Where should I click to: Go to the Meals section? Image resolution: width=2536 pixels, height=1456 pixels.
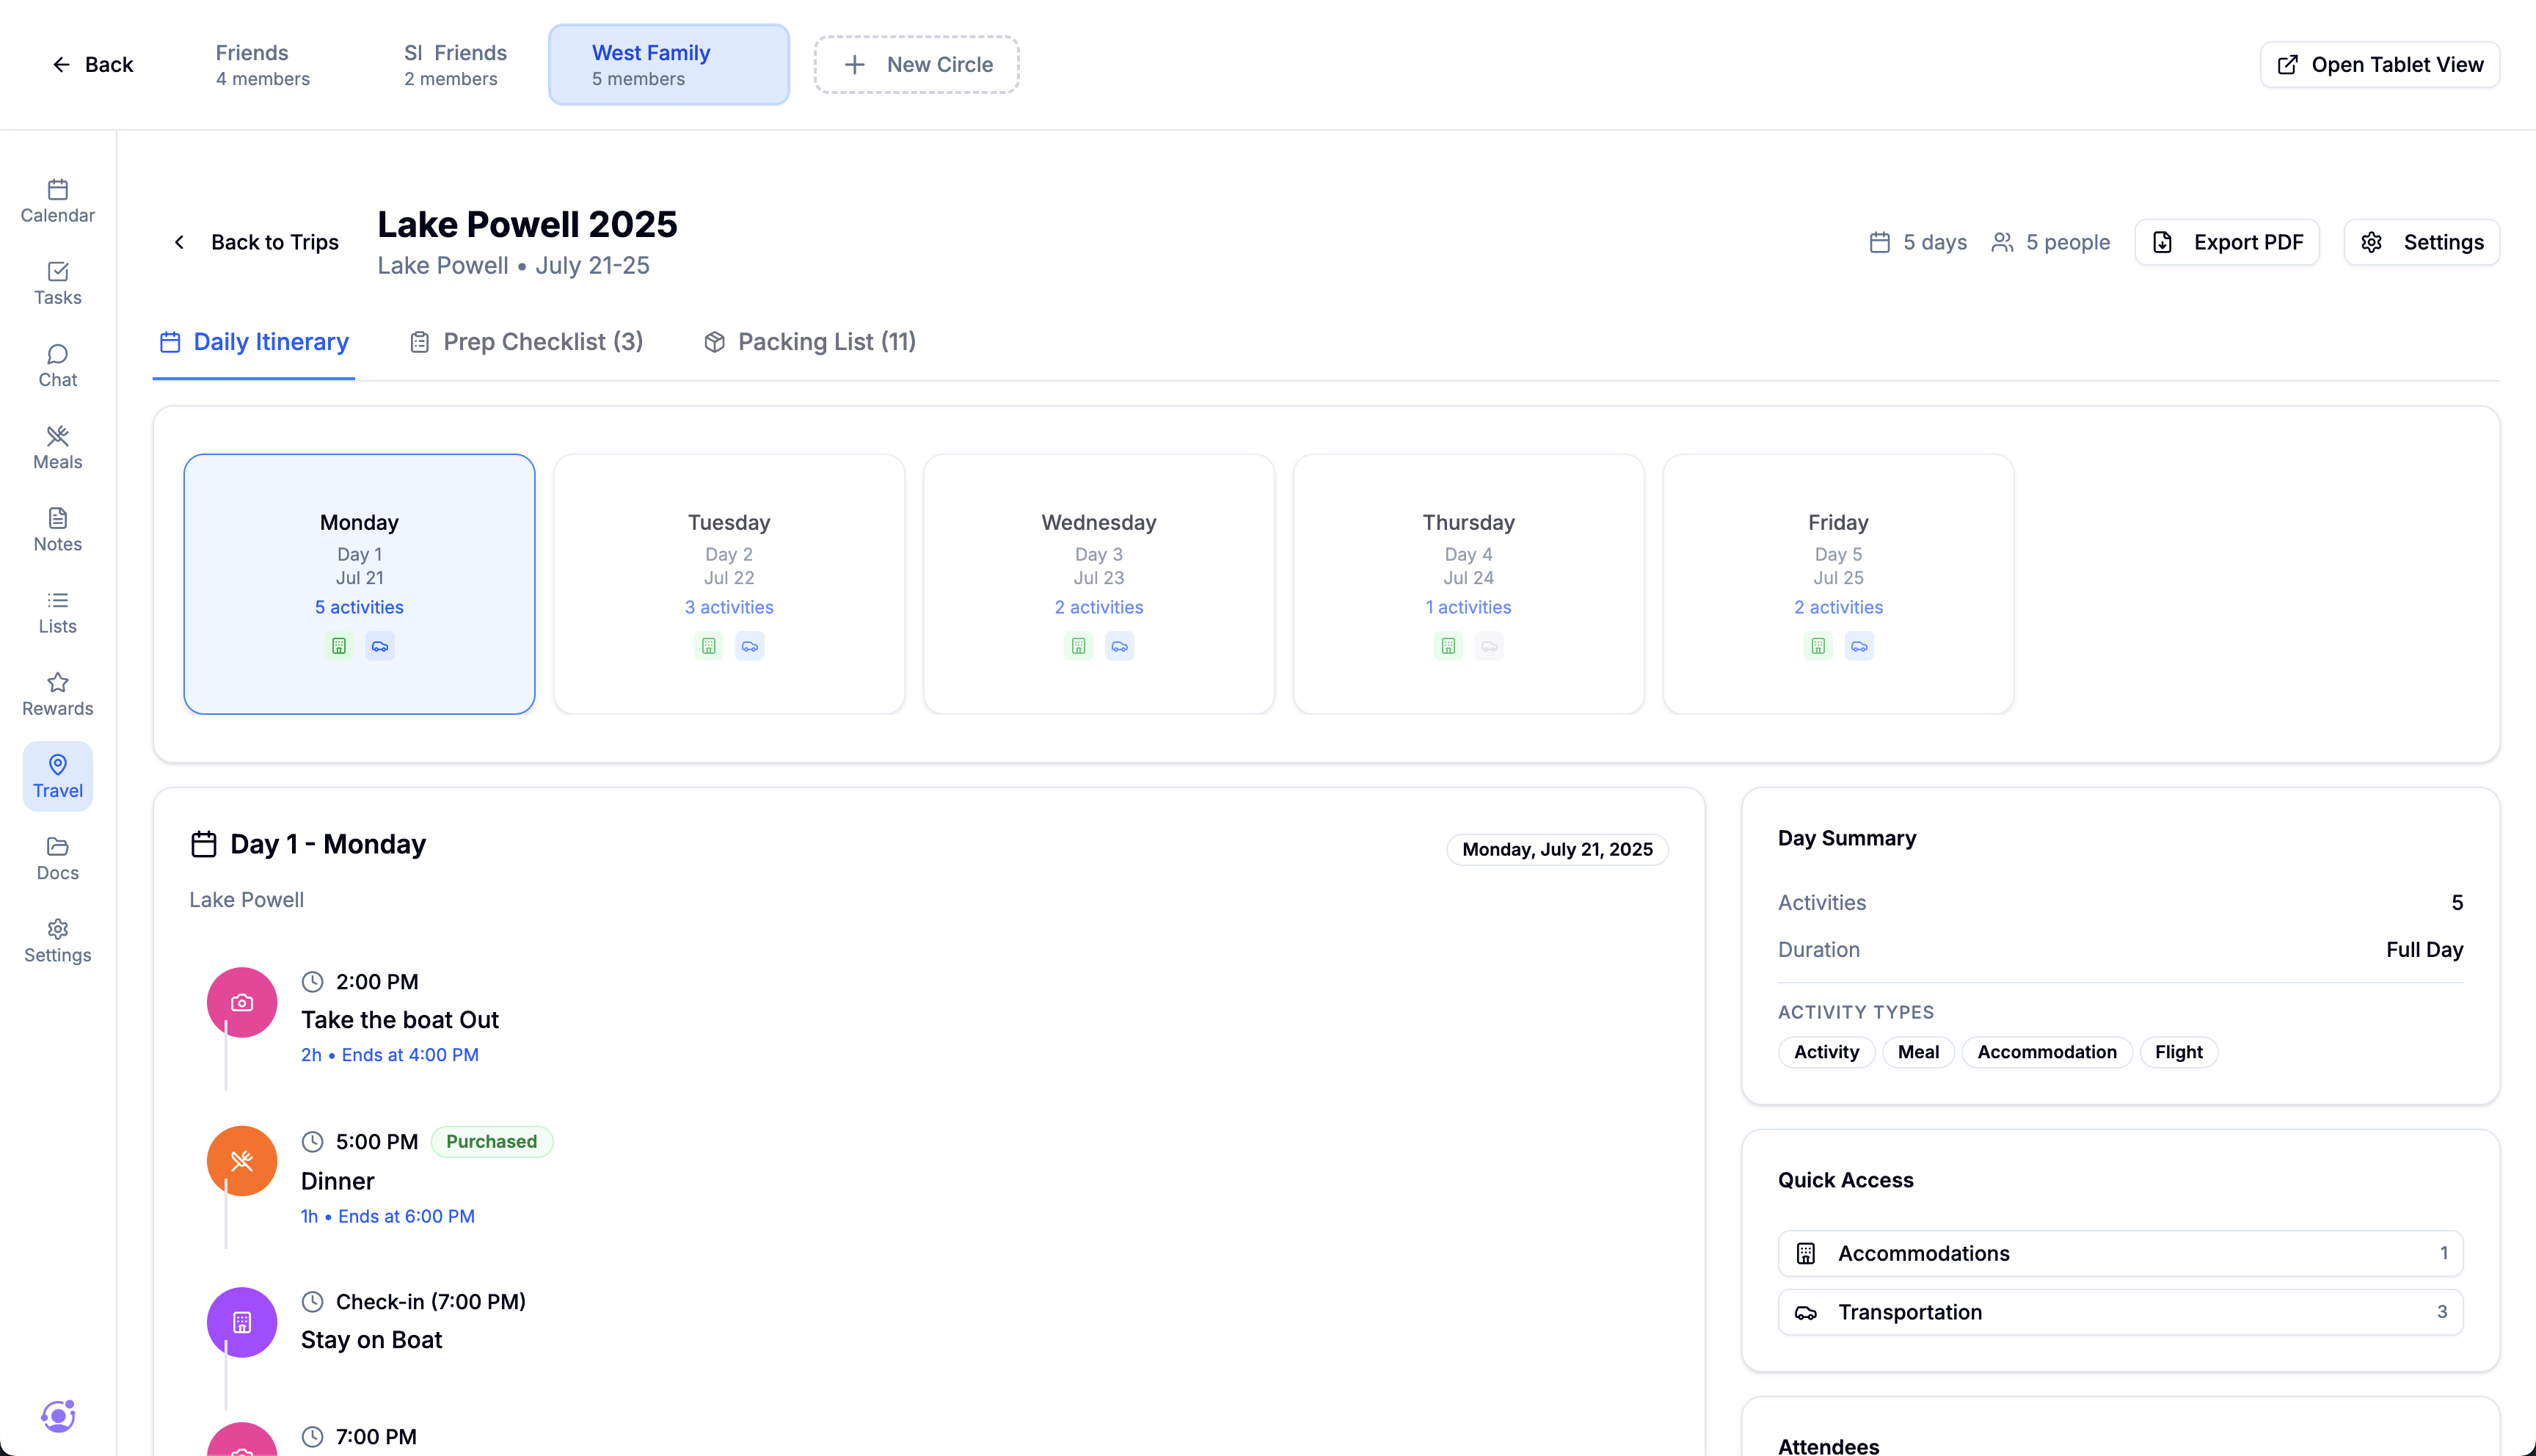pyautogui.click(x=57, y=447)
